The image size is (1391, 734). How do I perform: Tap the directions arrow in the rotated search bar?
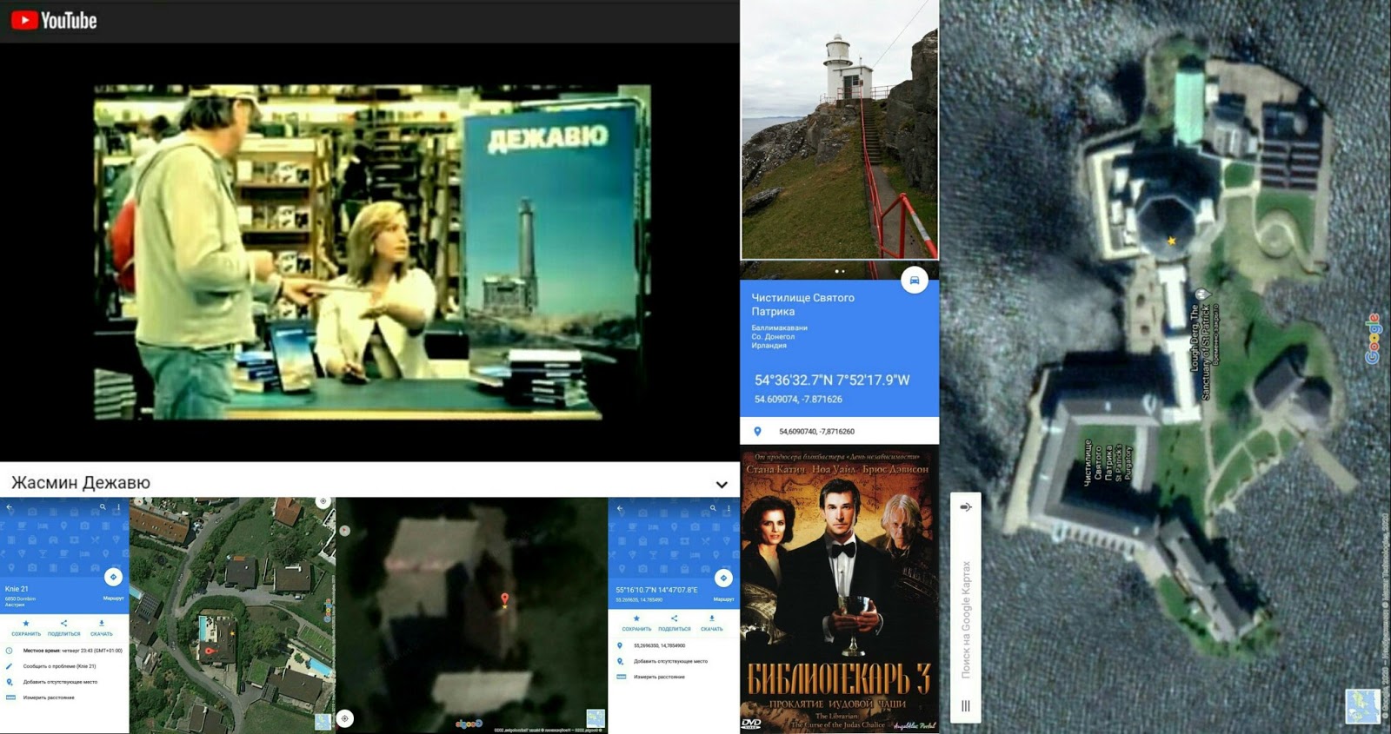(965, 506)
